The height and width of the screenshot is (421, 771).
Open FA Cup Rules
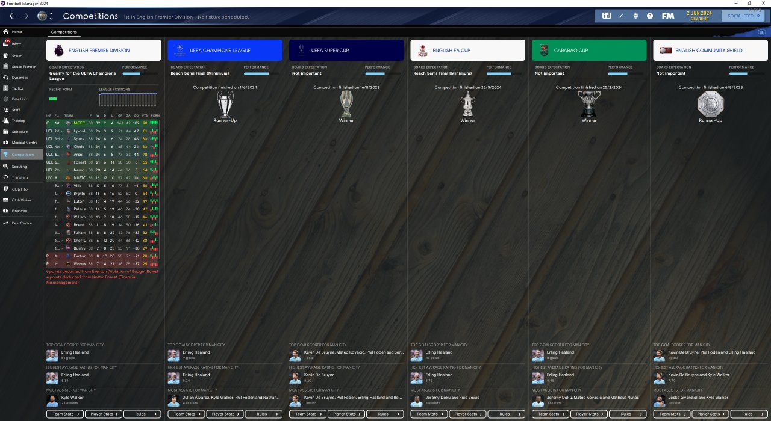pos(506,414)
